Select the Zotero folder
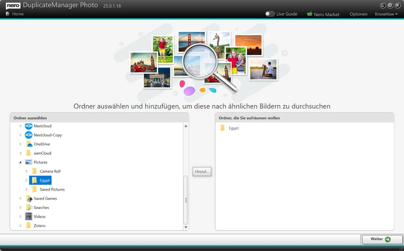The width and height of the screenshot is (404, 251). pyautogui.click(x=40, y=225)
